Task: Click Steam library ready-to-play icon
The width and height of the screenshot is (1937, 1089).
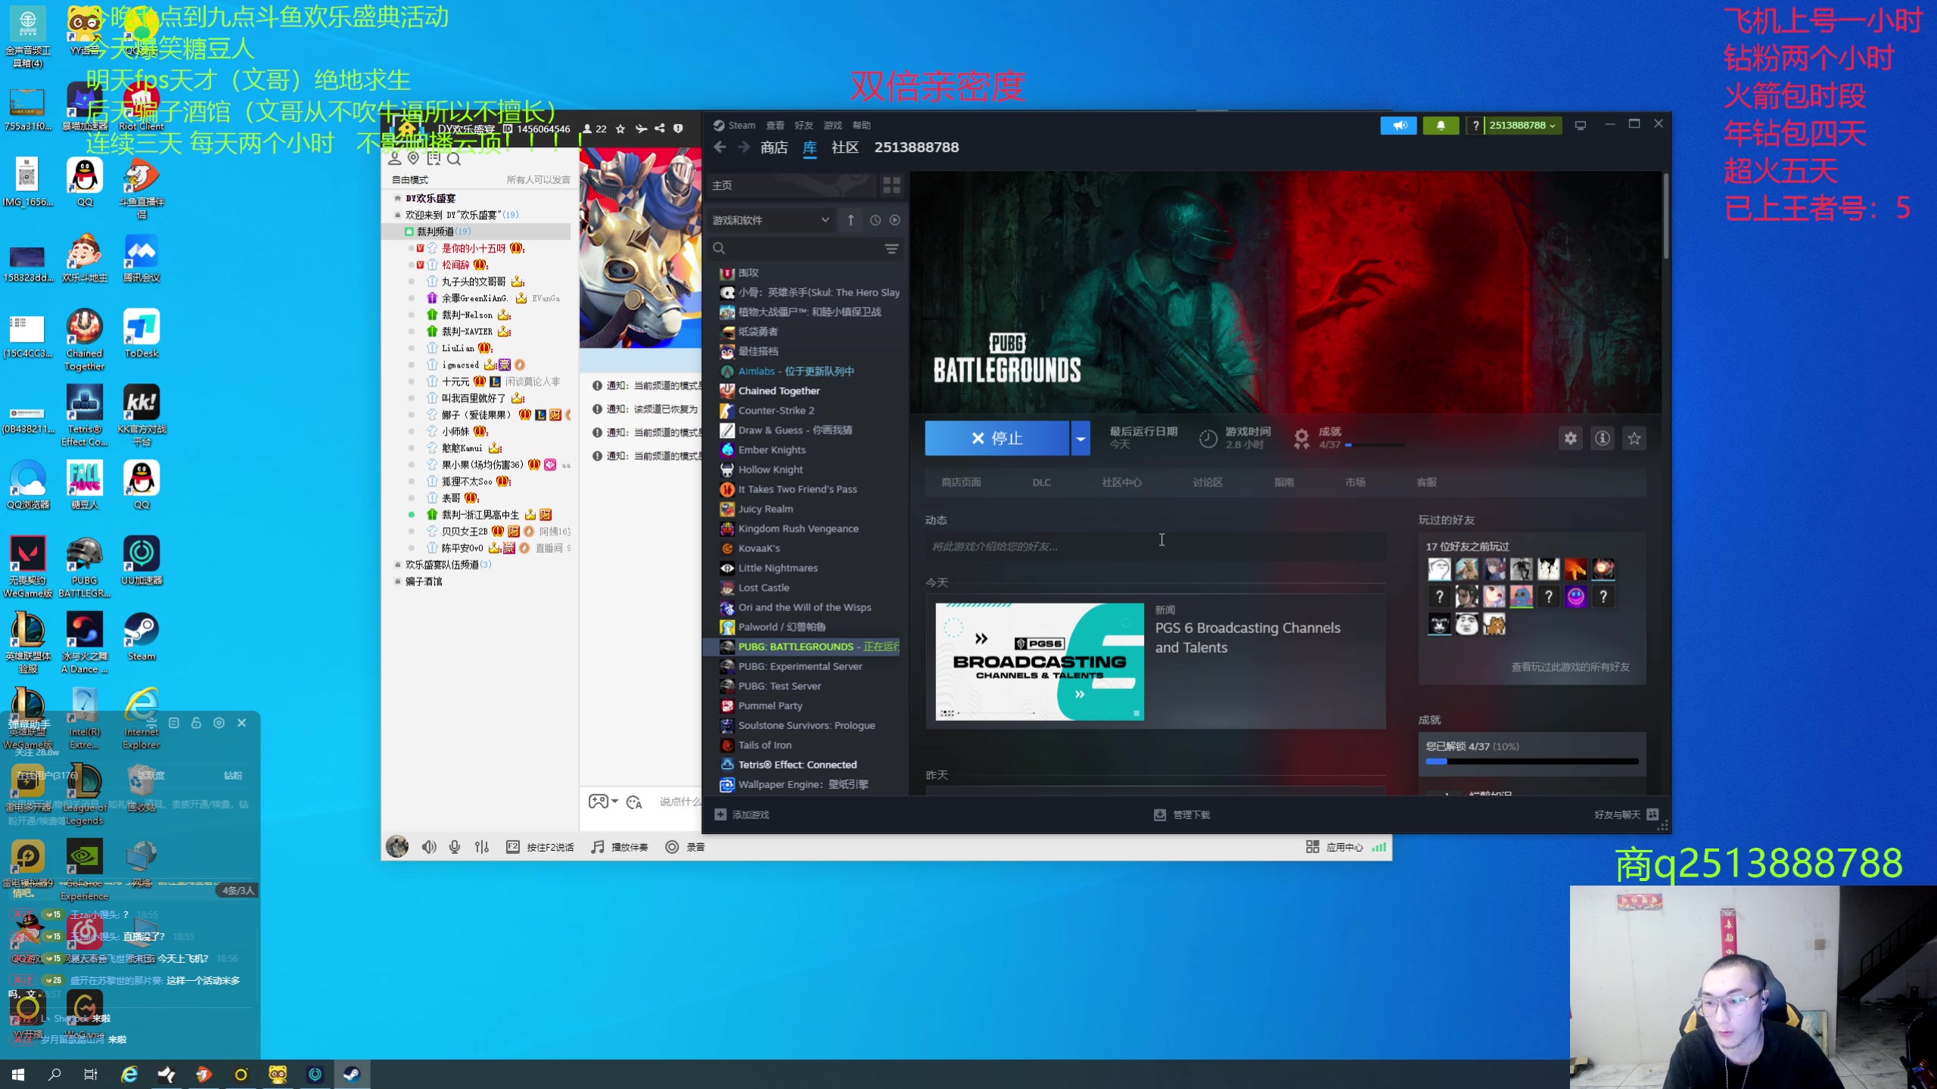Action: (895, 220)
